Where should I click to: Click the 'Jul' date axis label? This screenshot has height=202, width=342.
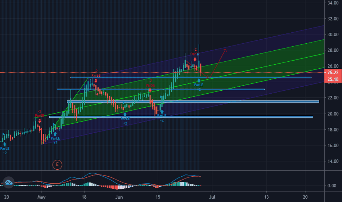click(x=212, y=197)
